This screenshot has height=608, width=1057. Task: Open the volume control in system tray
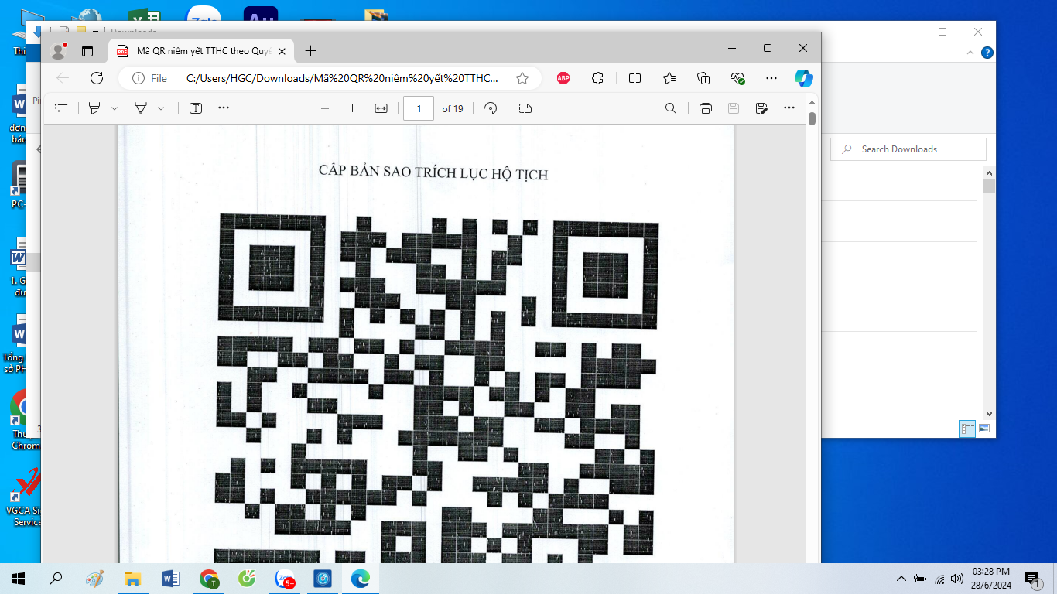coord(957,579)
